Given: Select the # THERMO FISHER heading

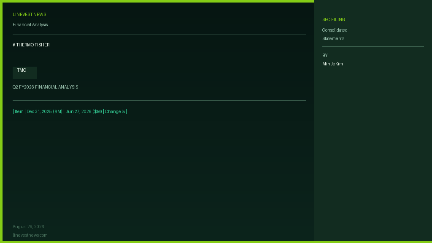Looking at the screenshot, I should [31, 45].
